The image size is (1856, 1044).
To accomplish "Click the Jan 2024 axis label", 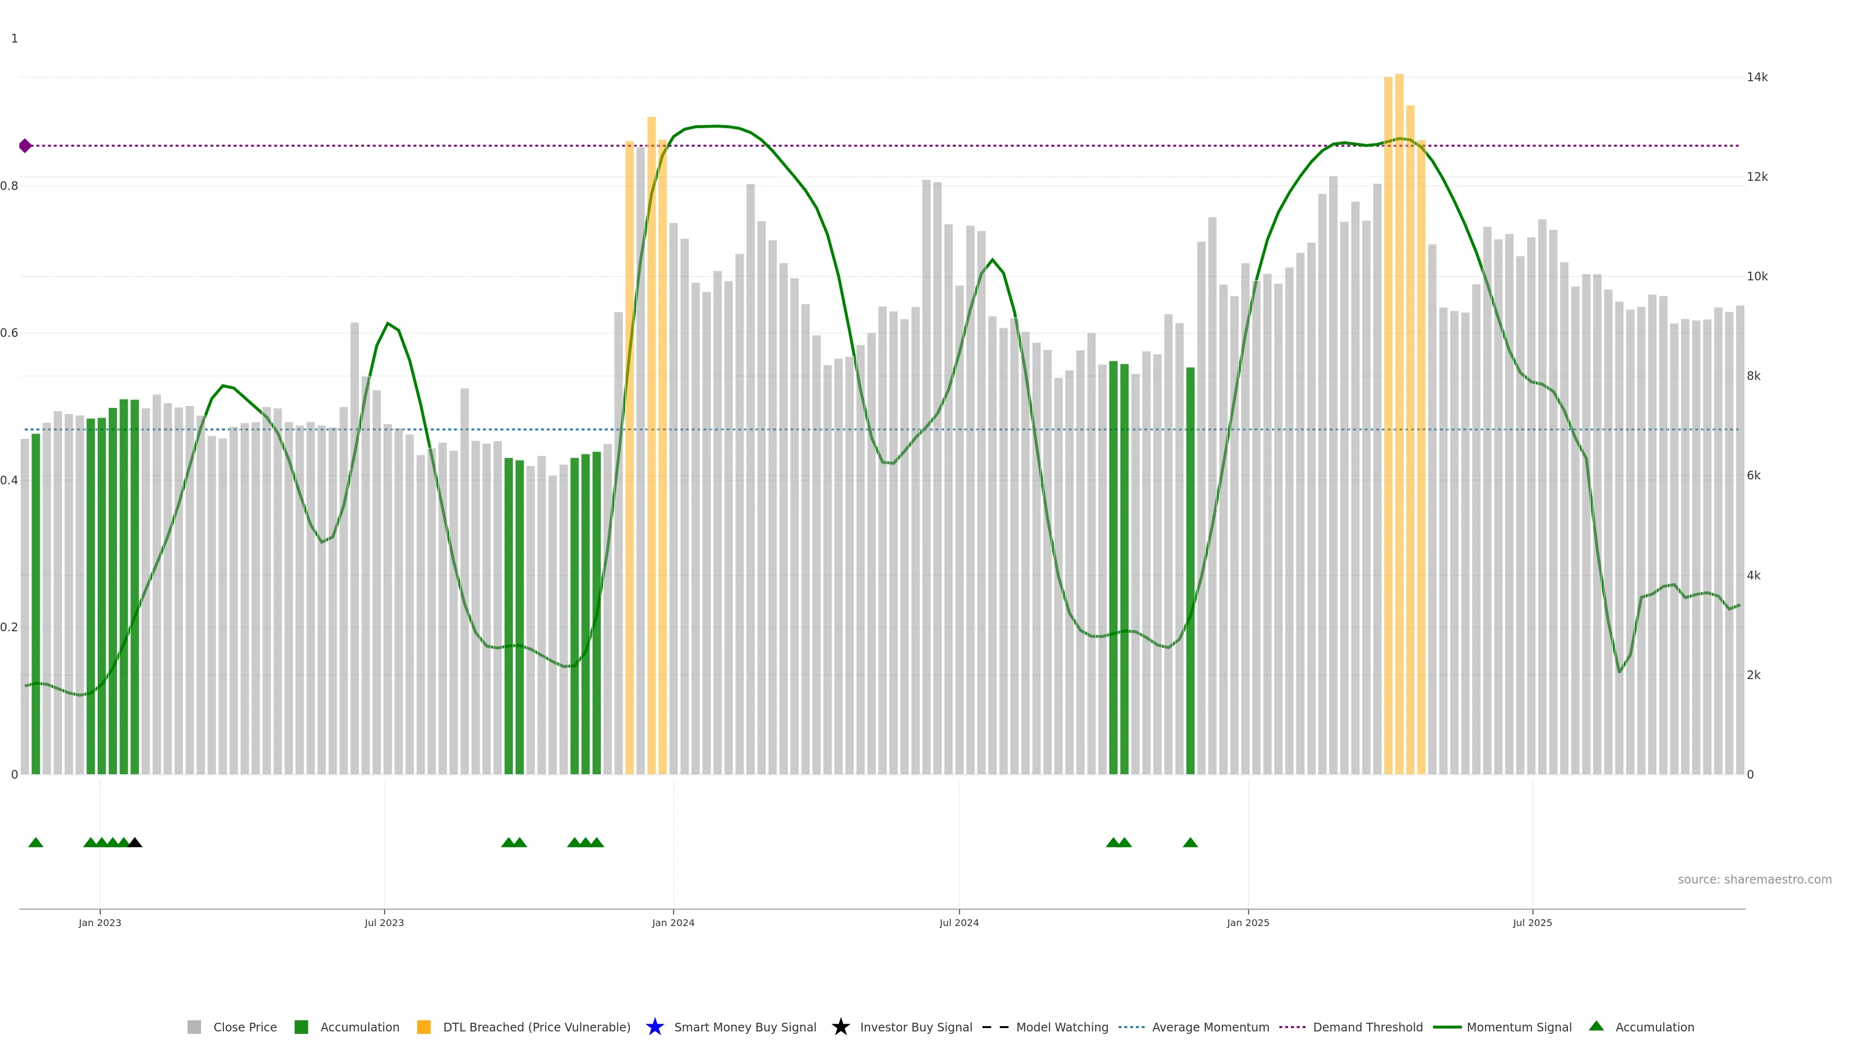I will pyautogui.click(x=673, y=923).
